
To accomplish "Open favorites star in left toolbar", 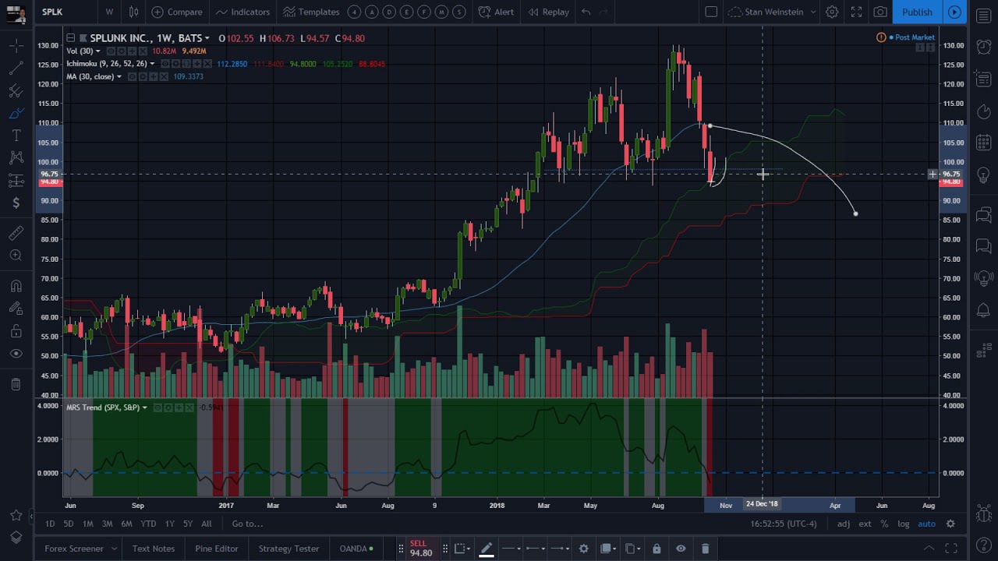I will pos(16,515).
